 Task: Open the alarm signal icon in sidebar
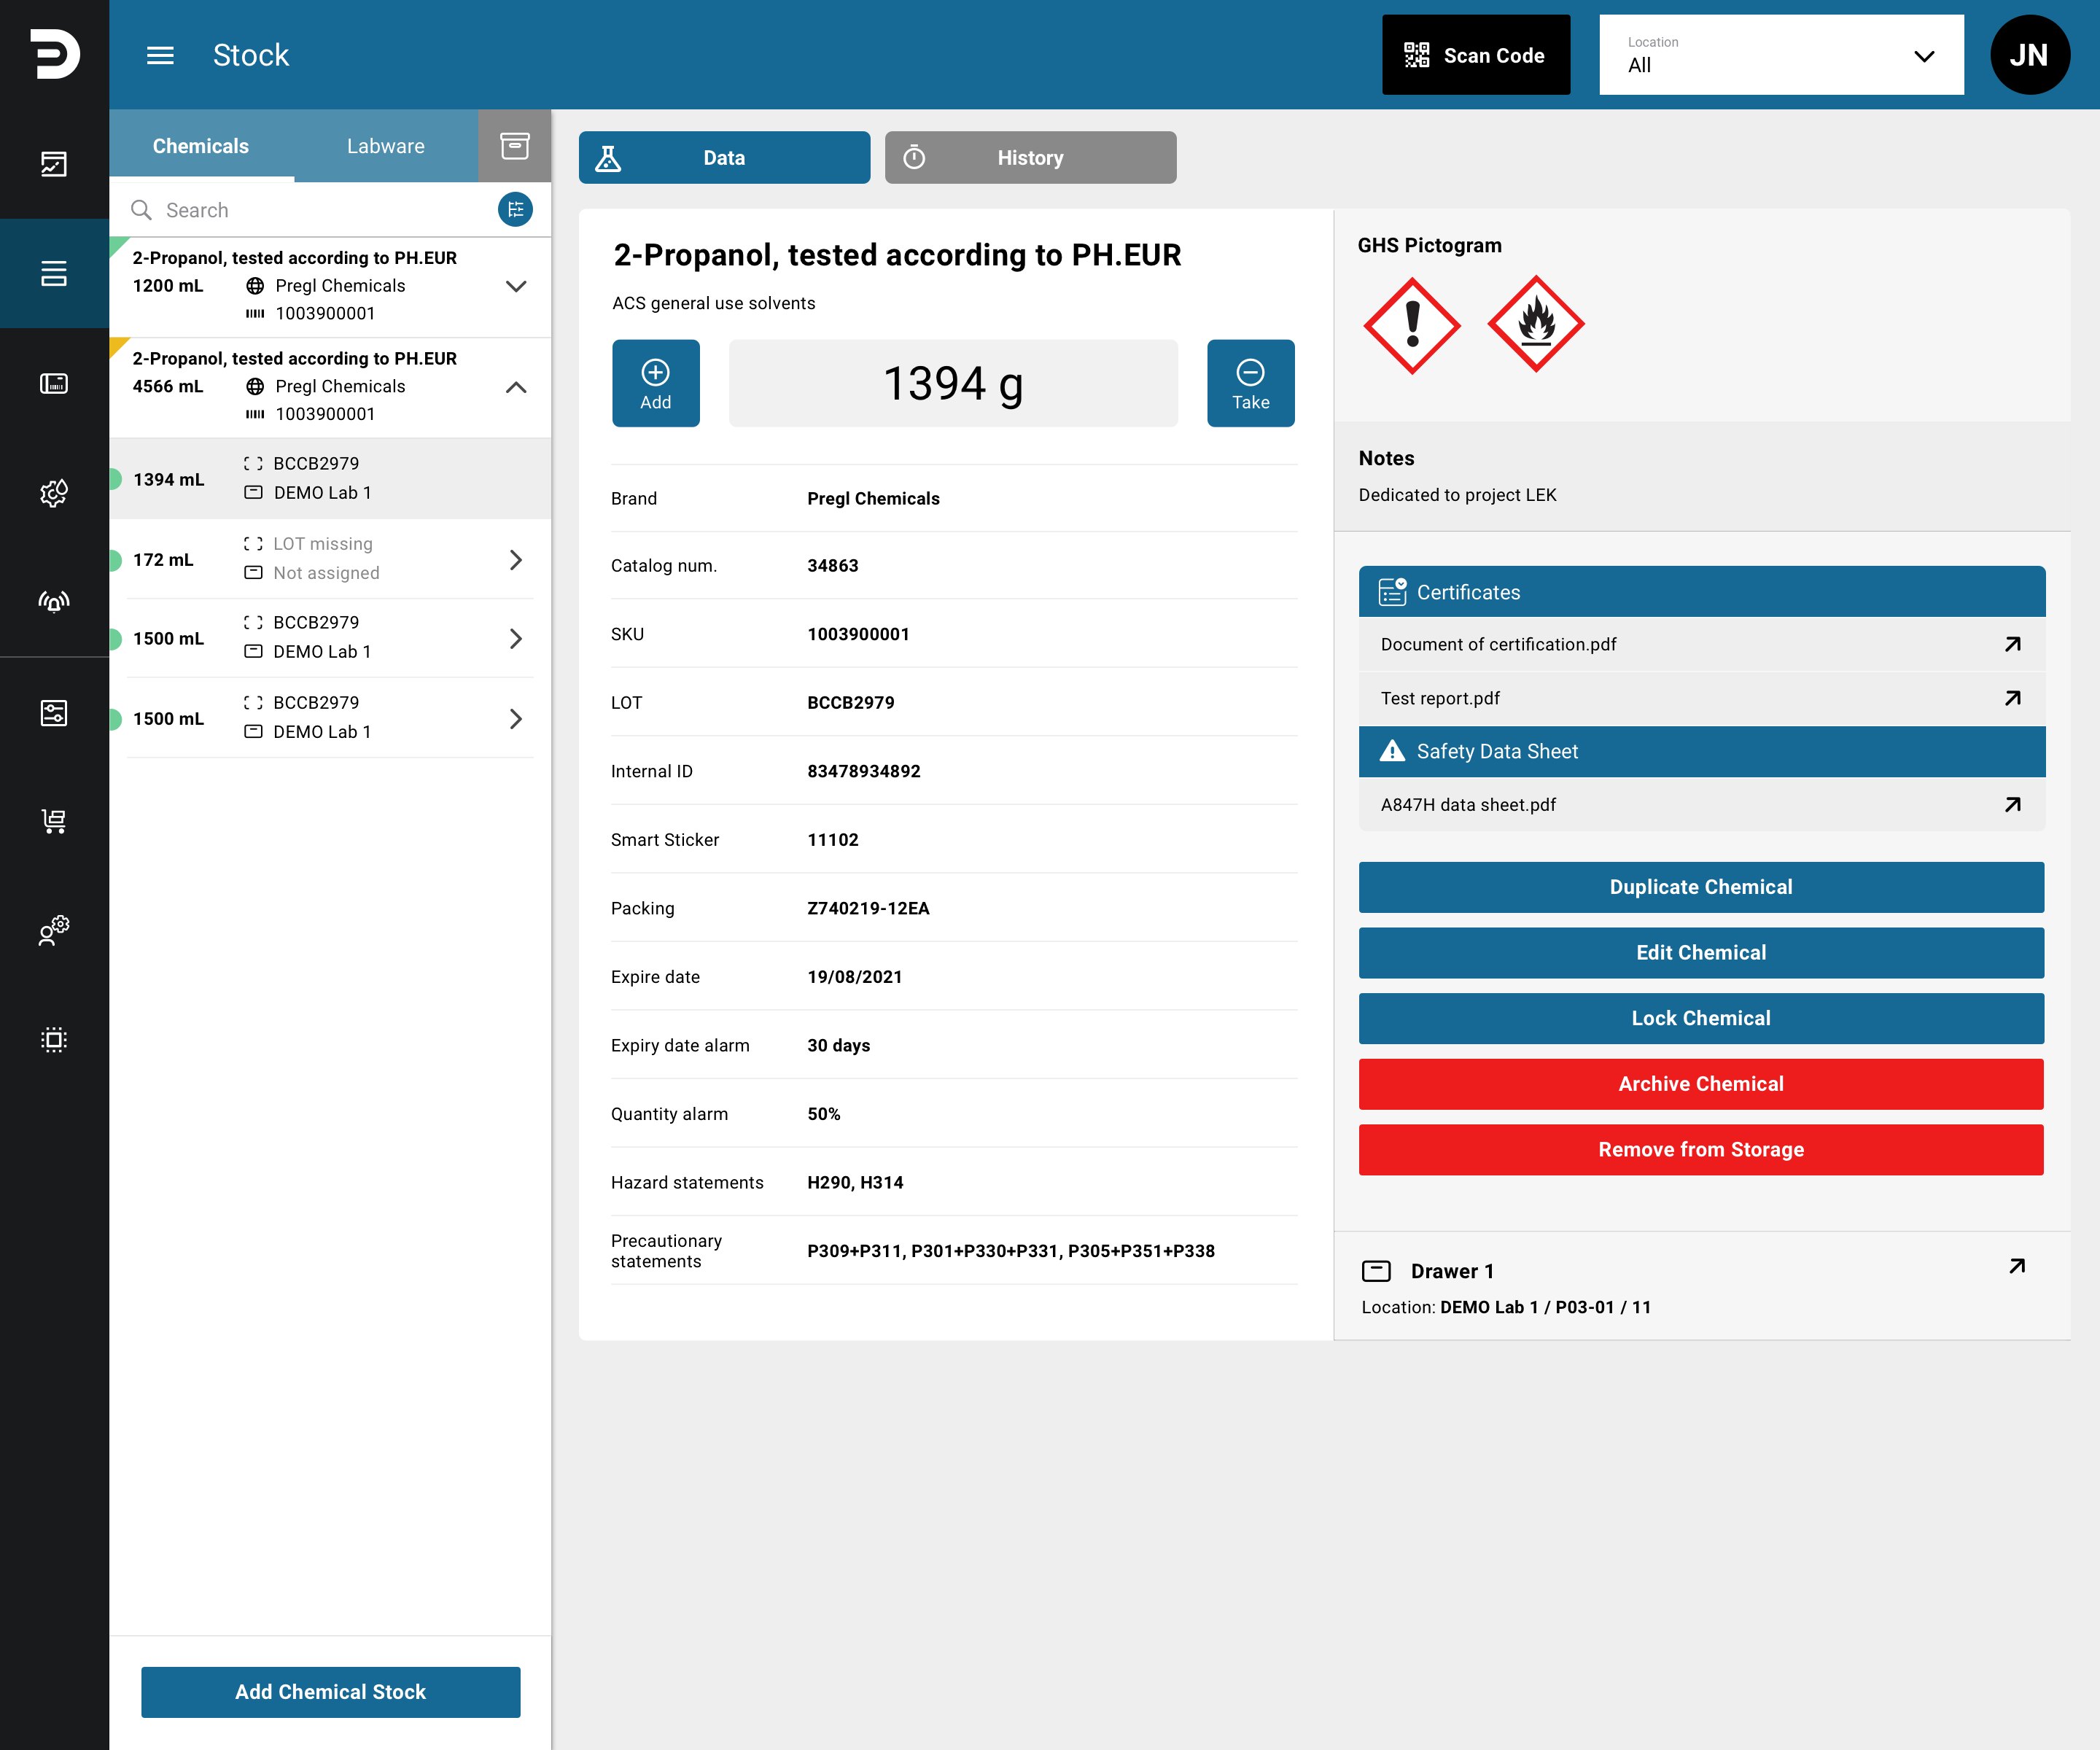[x=54, y=601]
